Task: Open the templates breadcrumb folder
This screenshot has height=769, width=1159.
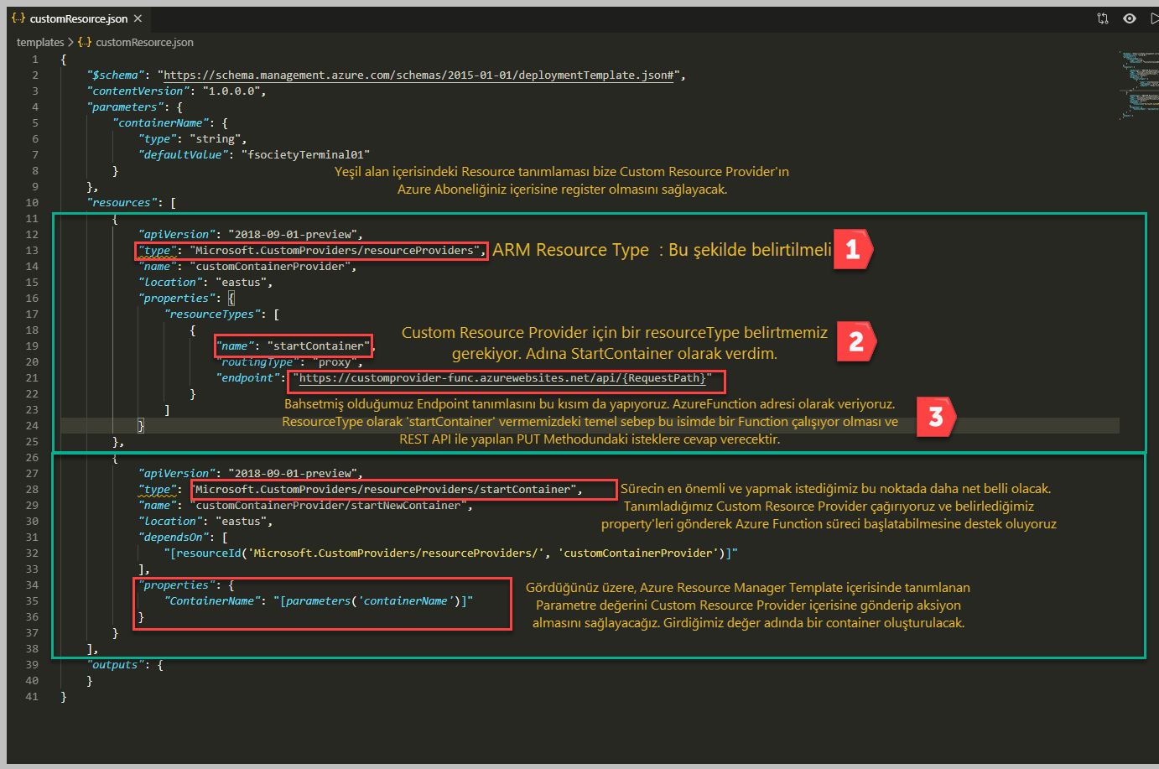Action: 40,42
